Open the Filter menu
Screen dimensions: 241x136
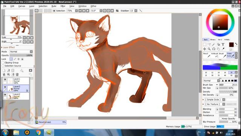pos(63,6)
